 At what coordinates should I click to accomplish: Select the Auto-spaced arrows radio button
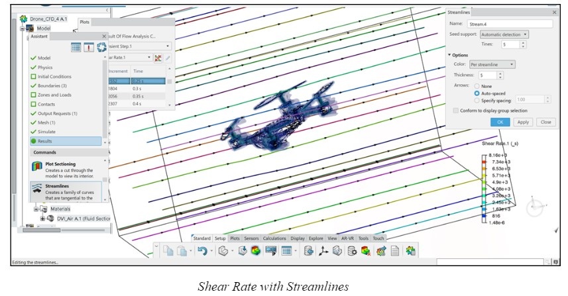click(x=477, y=93)
